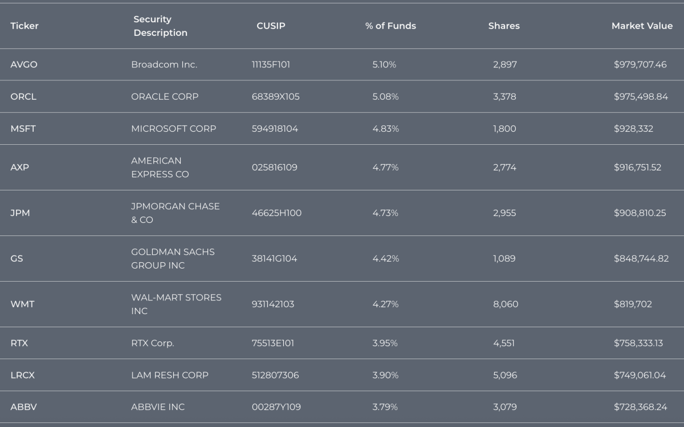This screenshot has width=684, height=427.
Task: Click Microsoft's 1,800 shares value
Action: click(x=504, y=128)
